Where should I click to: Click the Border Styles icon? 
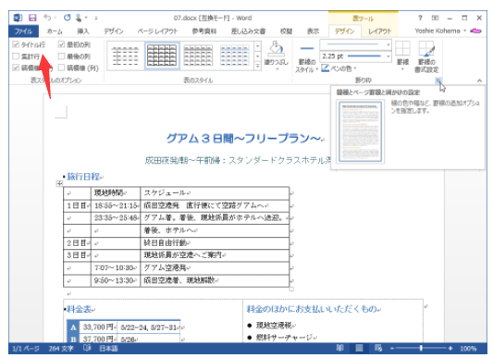pos(306,49)
